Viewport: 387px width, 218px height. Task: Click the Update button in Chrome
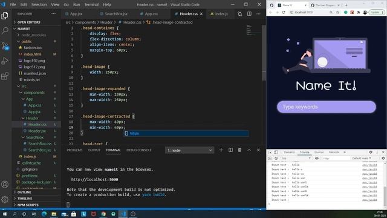tap(376, 12)
